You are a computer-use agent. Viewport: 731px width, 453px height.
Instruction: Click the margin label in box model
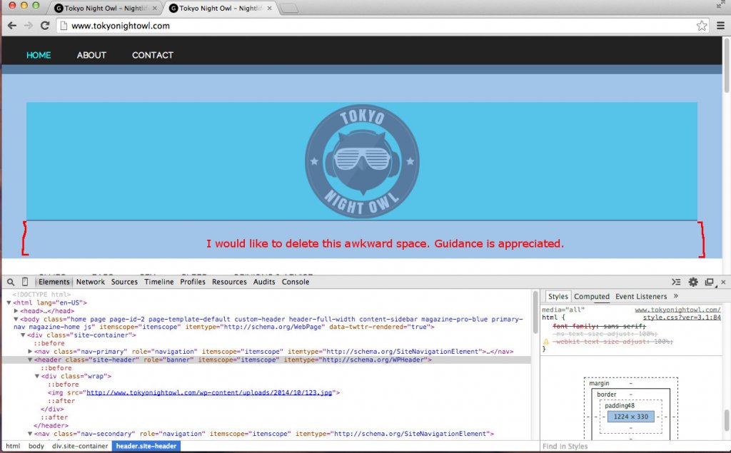(x=599, y=384)
